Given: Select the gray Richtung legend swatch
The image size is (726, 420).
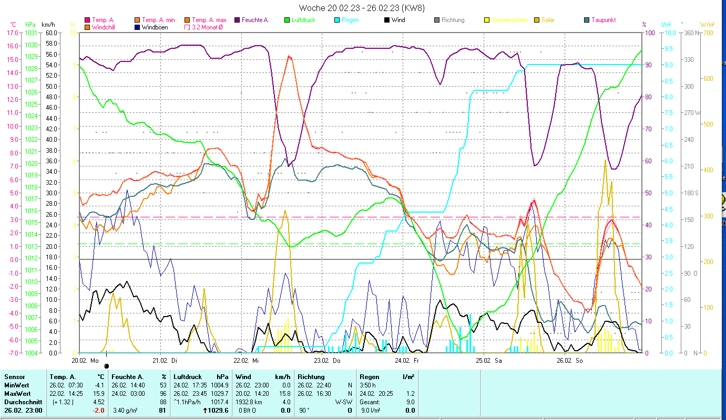Looking at the screenshot, I should click(x=437, y=20).
